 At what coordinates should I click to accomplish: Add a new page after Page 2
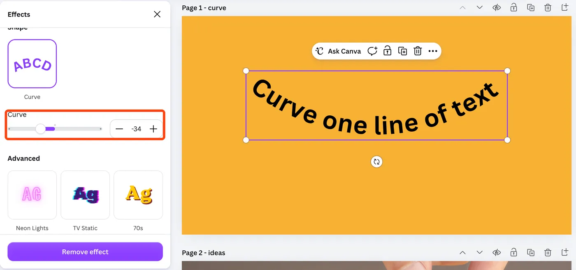[x=565, y=252]
